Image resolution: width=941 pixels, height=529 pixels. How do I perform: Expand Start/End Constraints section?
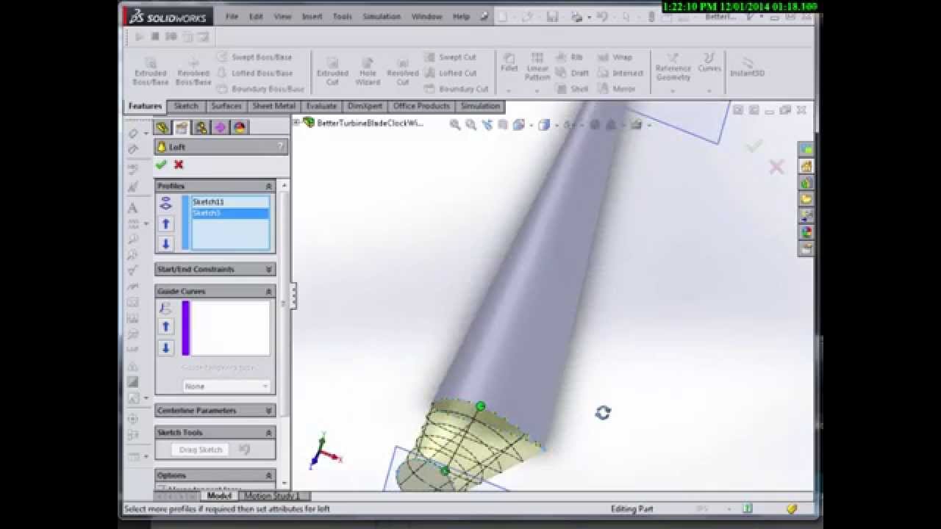(268, 269)
